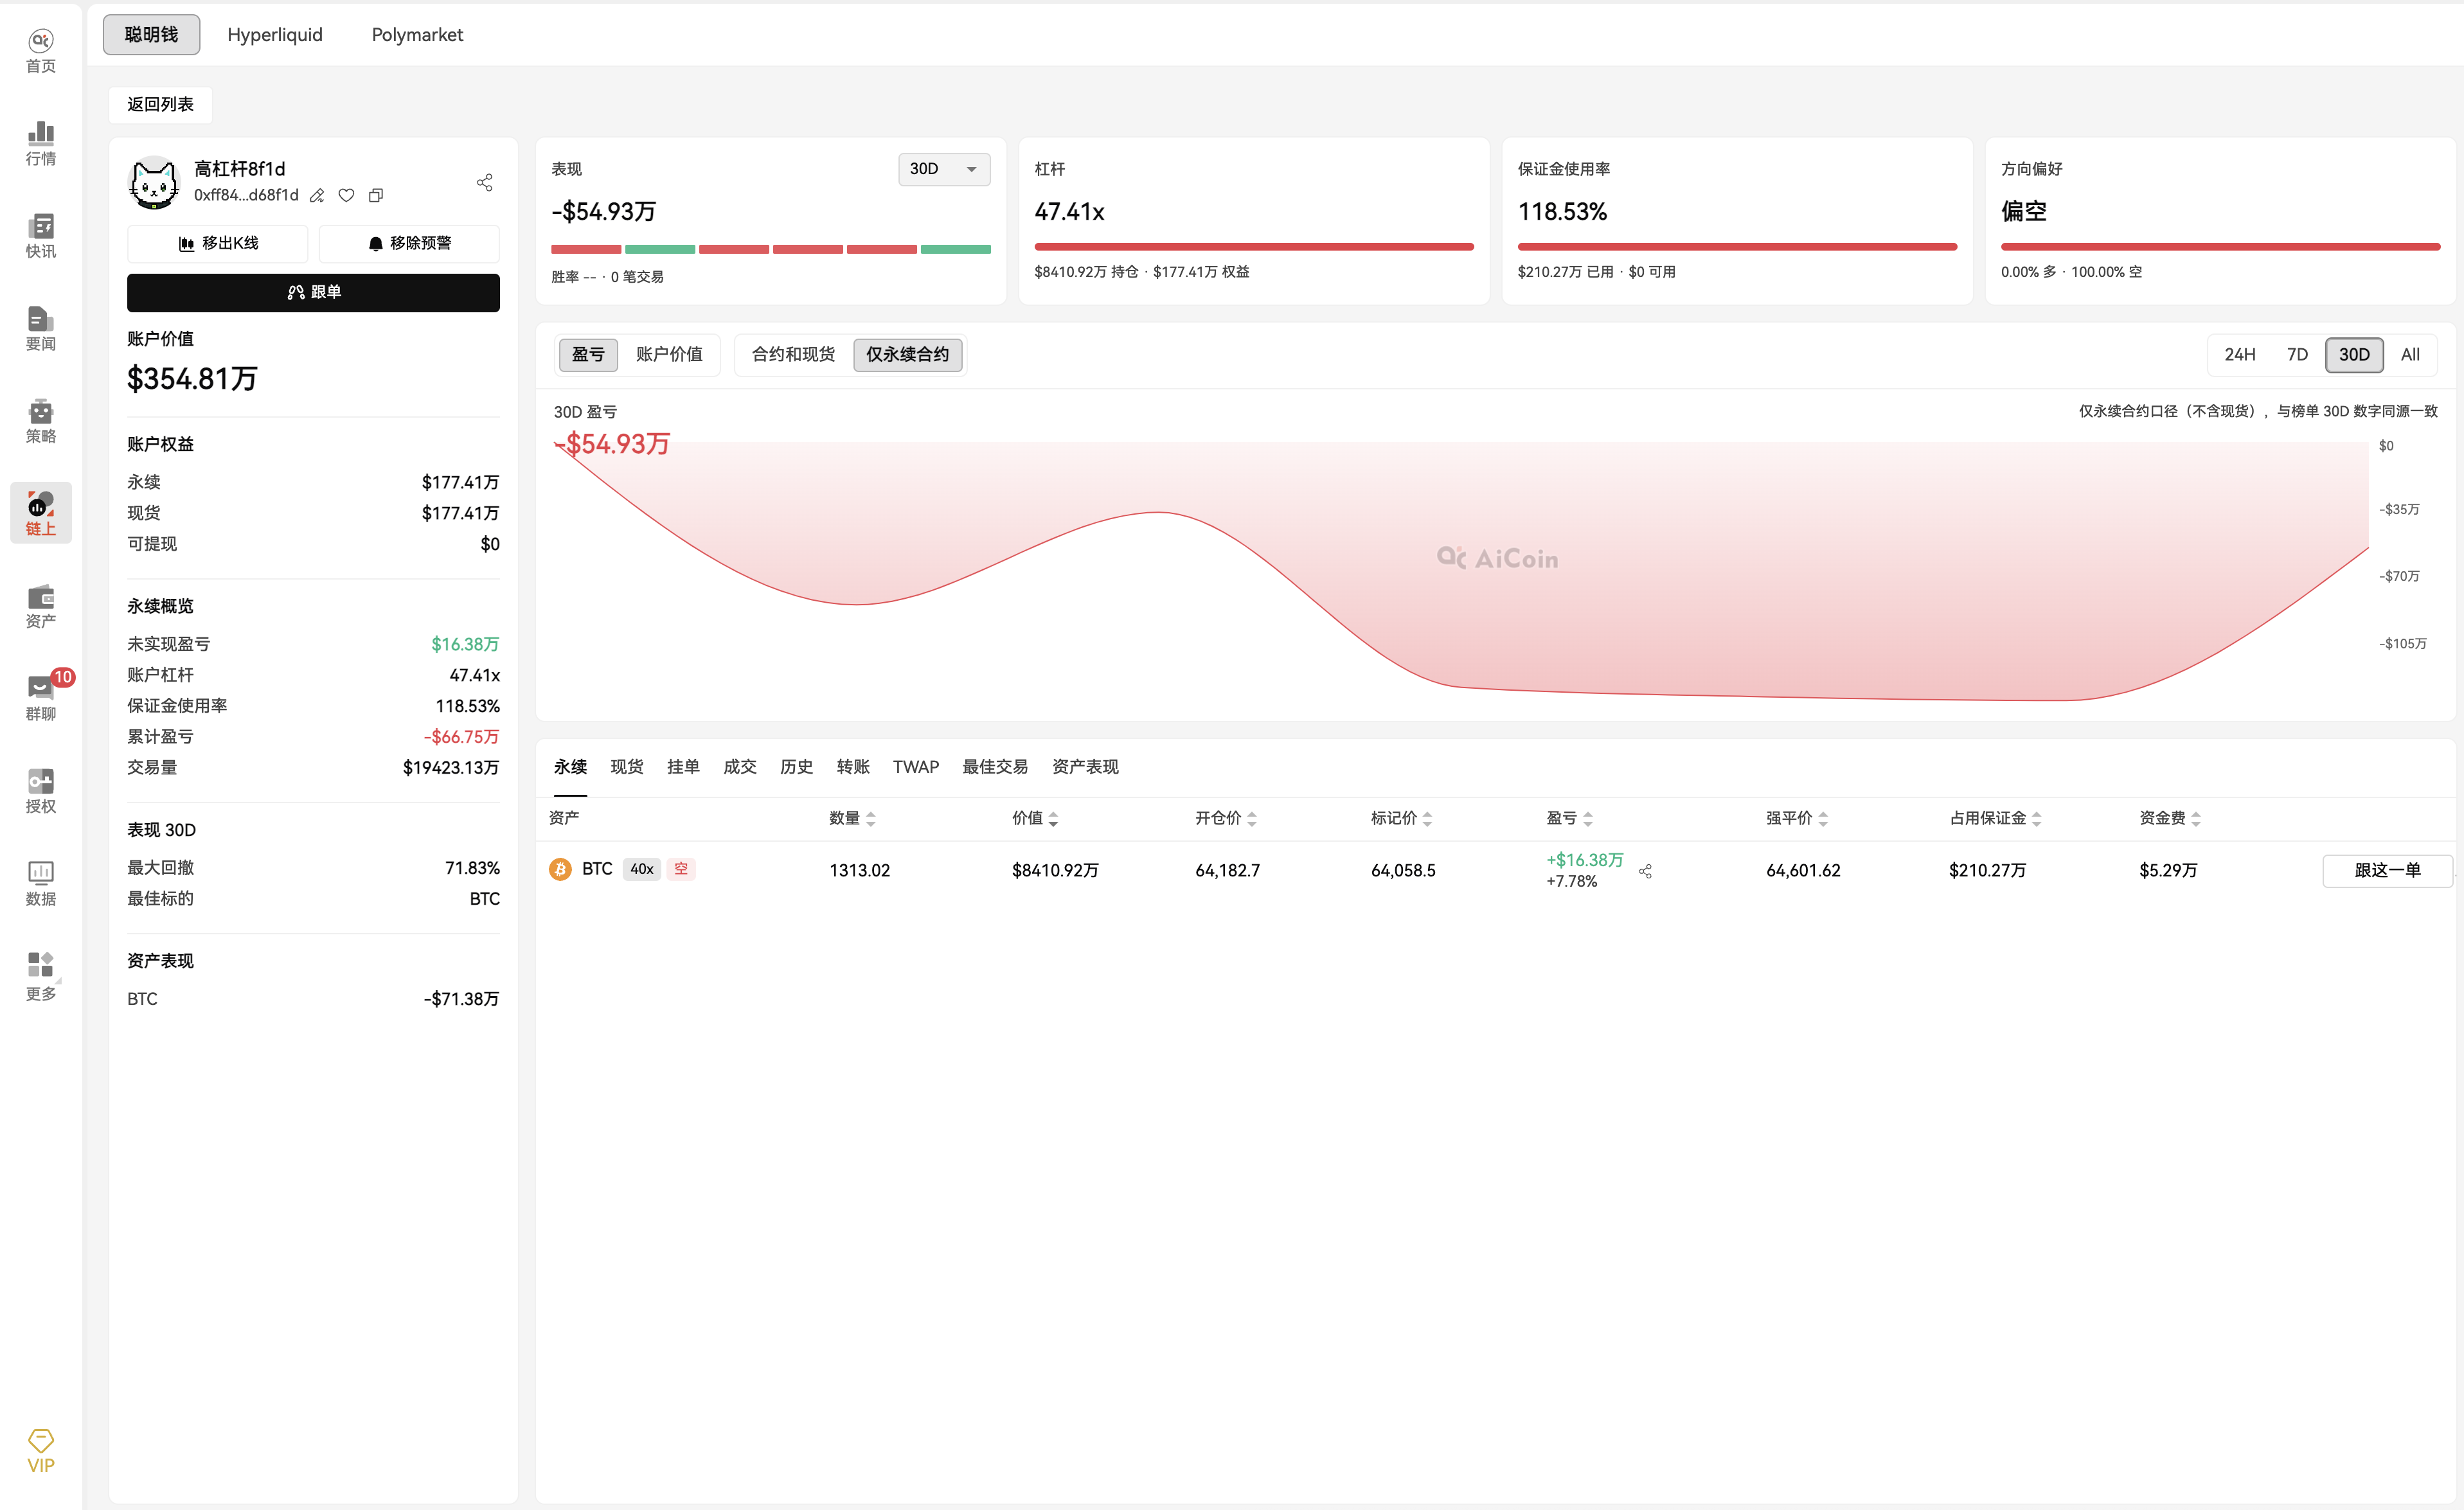Click the 移除预警 alert button
Screen dimensions: 2464x1510
coord(409,243)
